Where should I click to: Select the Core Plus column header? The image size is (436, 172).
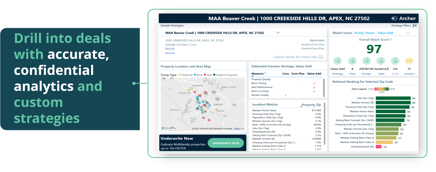[x=298, y=74]
